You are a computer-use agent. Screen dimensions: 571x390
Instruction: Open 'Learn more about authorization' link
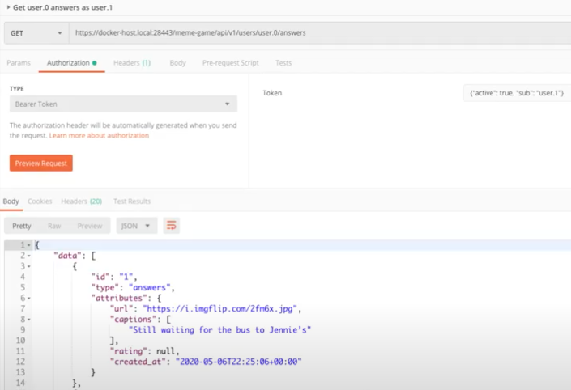(x=99, y=136)
